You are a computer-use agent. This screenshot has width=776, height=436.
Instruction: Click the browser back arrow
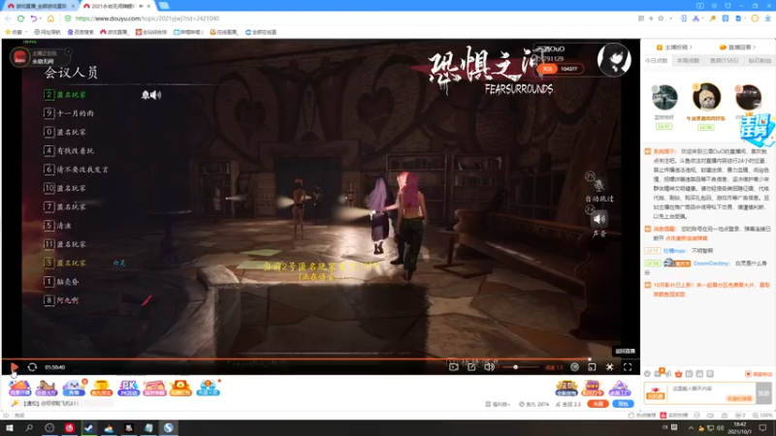pos(8,18)
